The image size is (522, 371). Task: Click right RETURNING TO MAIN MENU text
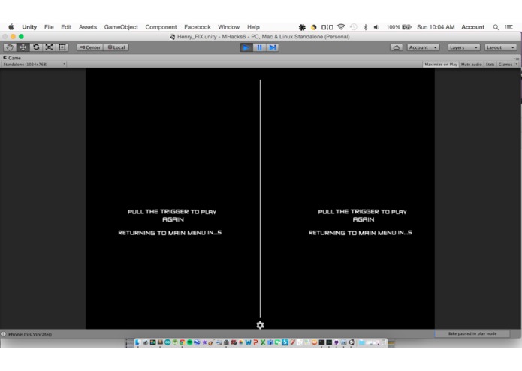[361, 233]
